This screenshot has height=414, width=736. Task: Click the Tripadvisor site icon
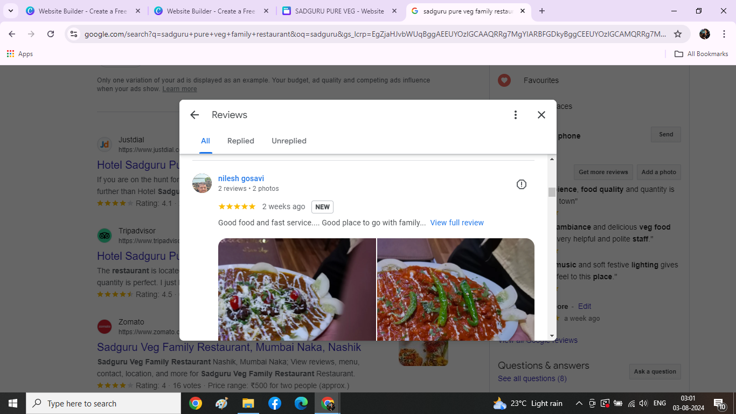click(x=105, y=236)
